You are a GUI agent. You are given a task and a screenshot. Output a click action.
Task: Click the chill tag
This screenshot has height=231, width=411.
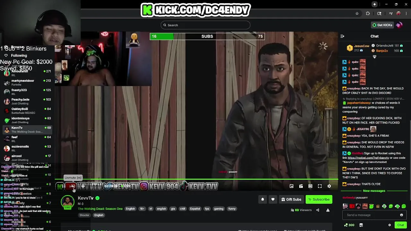click(x=182, y=209)
